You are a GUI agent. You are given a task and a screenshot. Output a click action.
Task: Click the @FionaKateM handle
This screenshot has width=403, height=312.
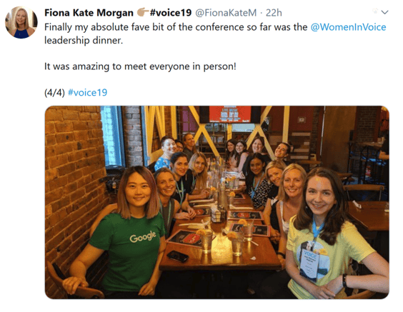click(226, 13)
